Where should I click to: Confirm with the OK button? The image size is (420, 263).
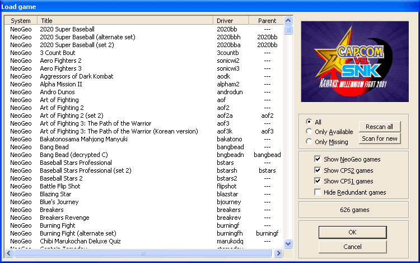(352, 232)
